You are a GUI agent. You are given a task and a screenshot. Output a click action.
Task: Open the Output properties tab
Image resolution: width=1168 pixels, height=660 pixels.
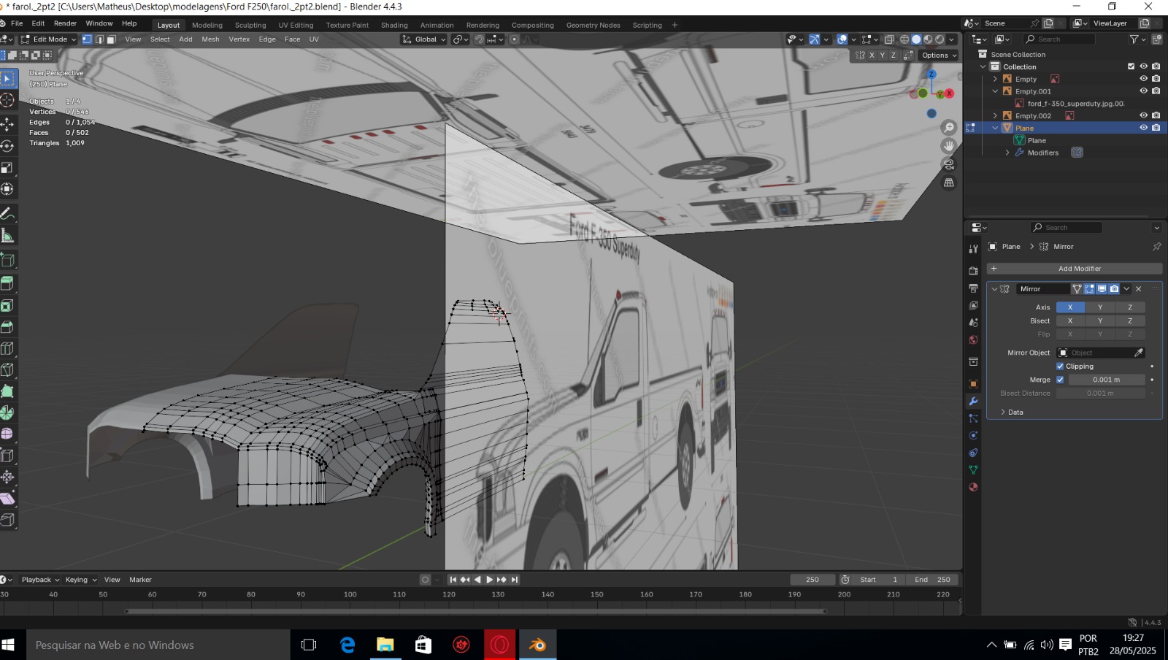(x=973, y=288)
